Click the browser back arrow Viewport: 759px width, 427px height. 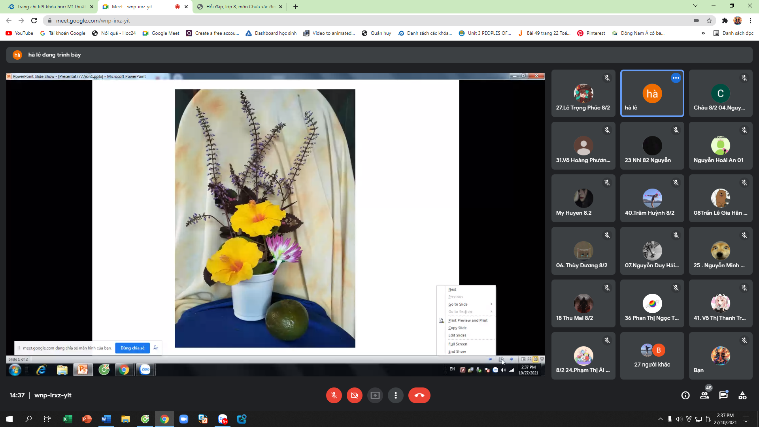pos(9,21)
